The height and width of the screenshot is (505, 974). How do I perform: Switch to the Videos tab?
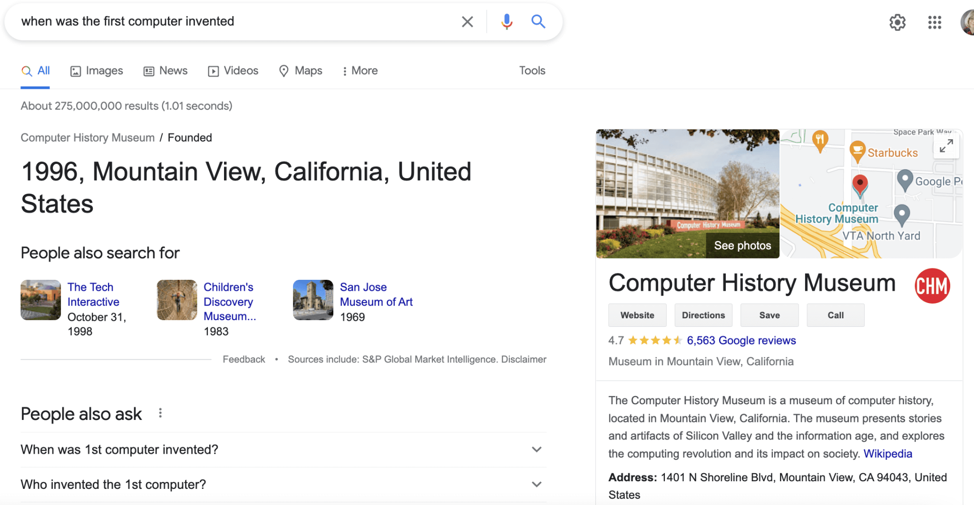233,71
